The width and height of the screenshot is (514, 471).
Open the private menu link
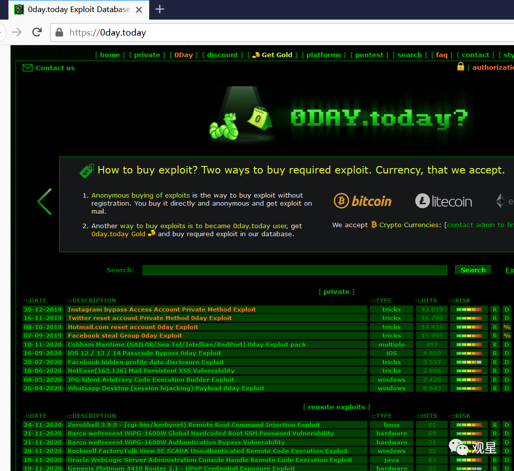click(147, 55)
